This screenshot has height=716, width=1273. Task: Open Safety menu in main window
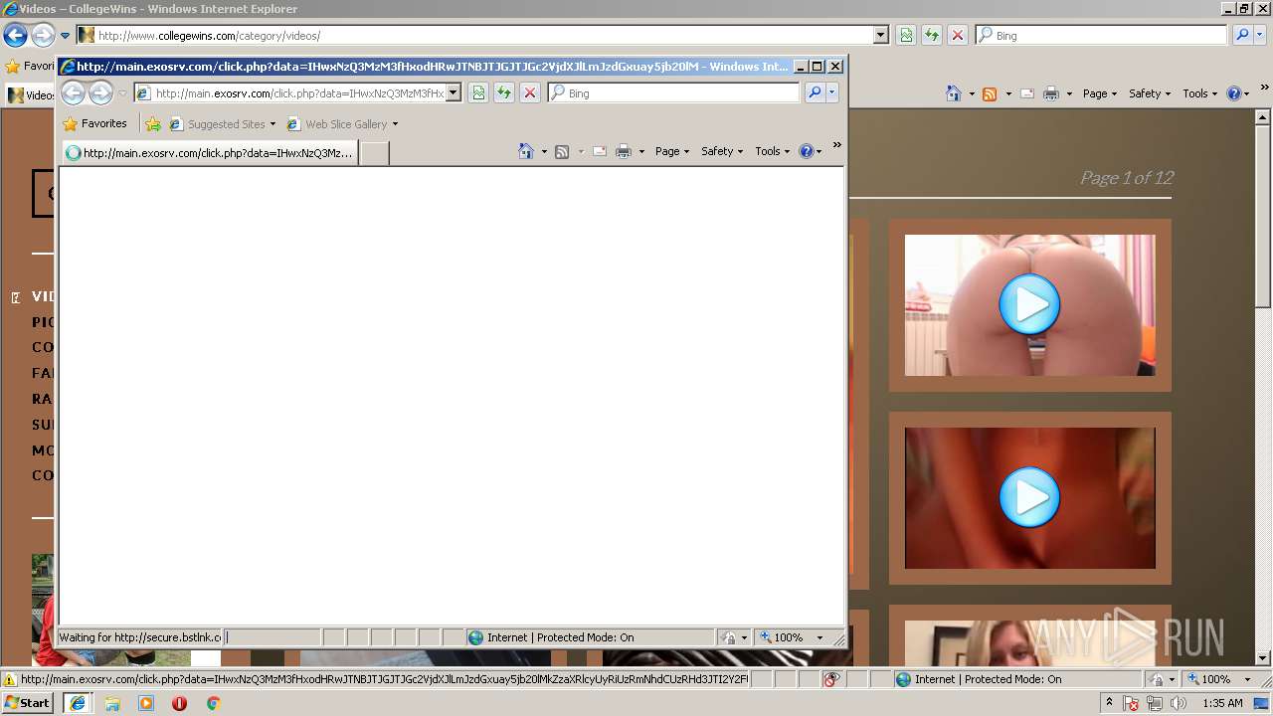(1150, 93)
